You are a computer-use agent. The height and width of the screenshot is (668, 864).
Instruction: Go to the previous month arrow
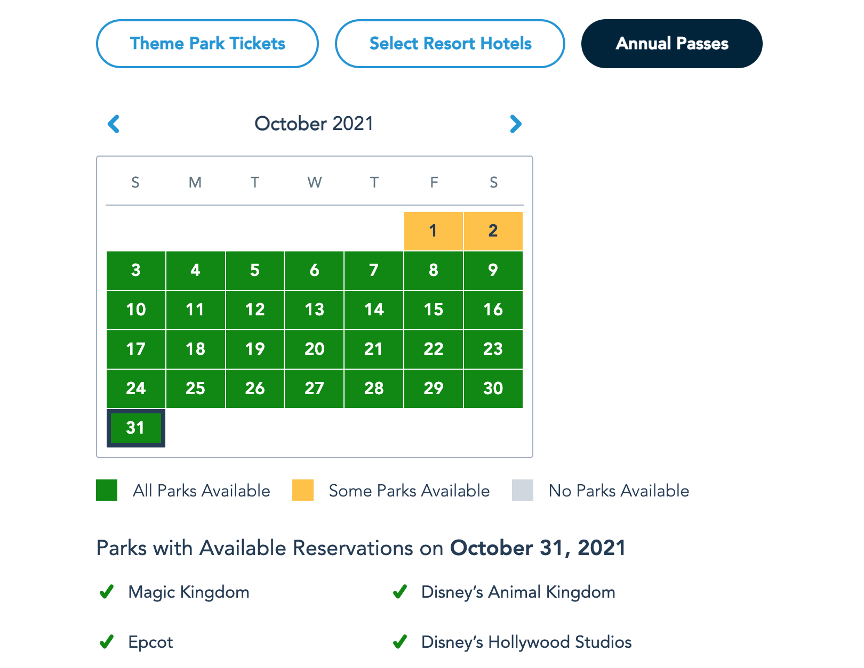pyautogui.click(x=114, y=124)
